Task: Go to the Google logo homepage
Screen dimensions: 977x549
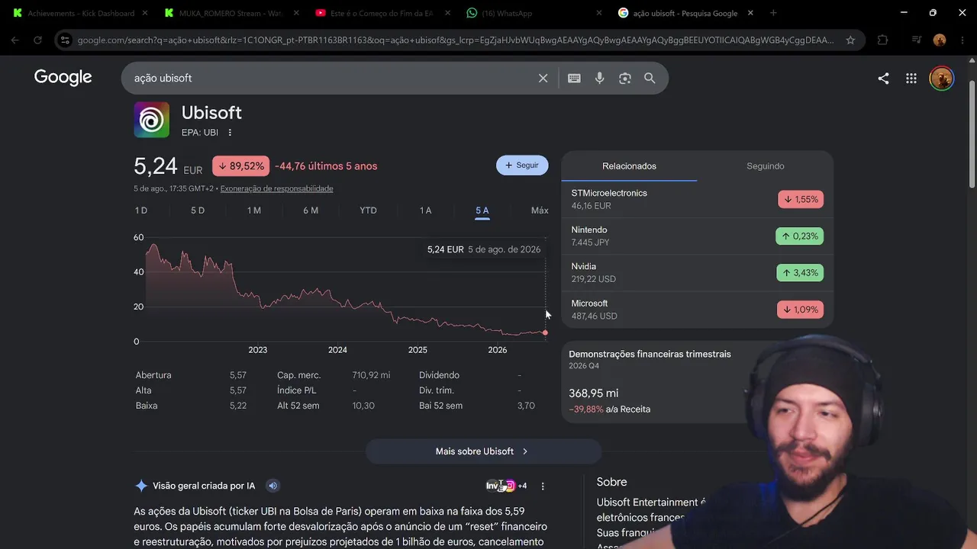Action: [63, 77]
